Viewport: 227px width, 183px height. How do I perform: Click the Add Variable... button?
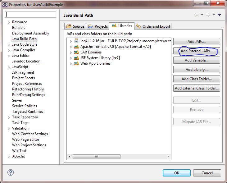[197, 60]
